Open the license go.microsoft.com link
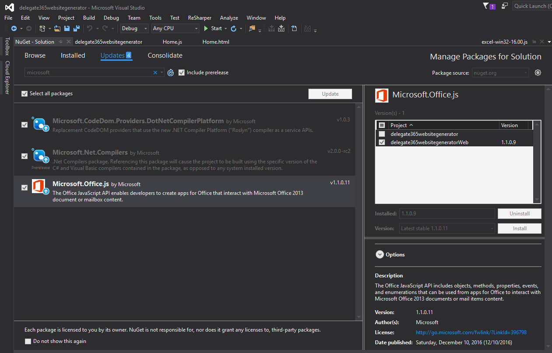The width and height of the screenshot is (552, 353). coord(471,332)
